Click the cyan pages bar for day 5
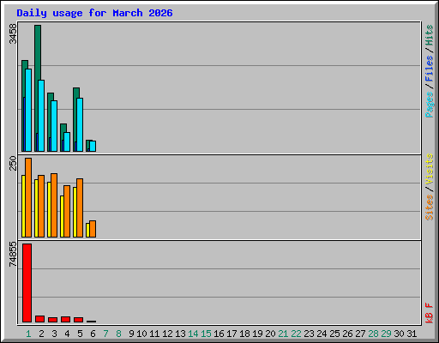 (80, 124)
